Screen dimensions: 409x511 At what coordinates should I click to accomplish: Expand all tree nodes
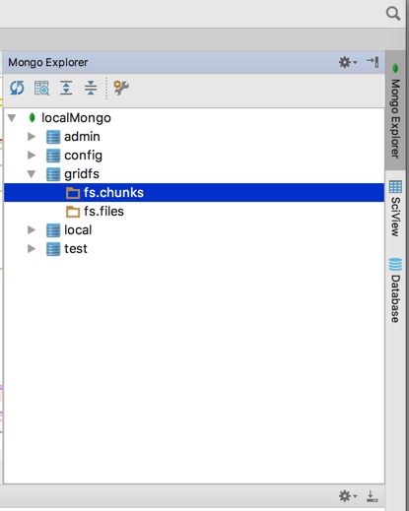66,88
